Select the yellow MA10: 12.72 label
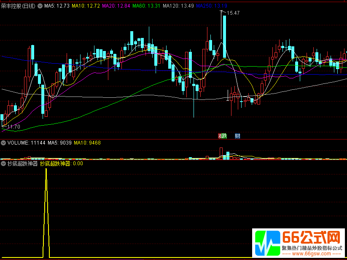This screenshot has width=347, height=260. [86, 6]
